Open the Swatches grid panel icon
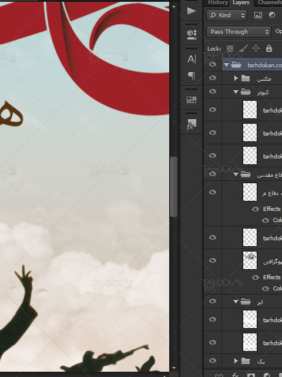This screenshot has width=282, height=377. tap(192, 100)
